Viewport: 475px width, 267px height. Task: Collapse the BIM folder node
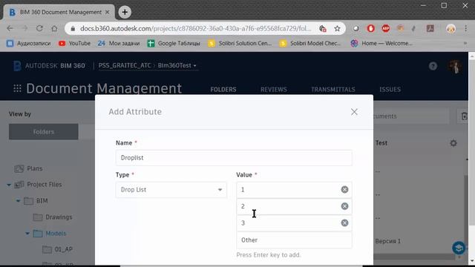(18, 201)
